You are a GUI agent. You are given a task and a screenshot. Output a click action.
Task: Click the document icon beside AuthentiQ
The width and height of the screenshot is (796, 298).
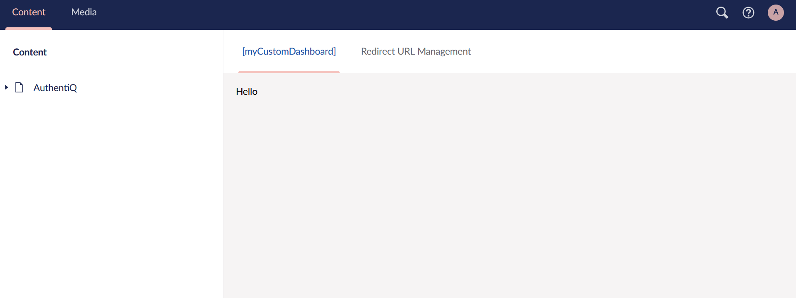(19, 87)
